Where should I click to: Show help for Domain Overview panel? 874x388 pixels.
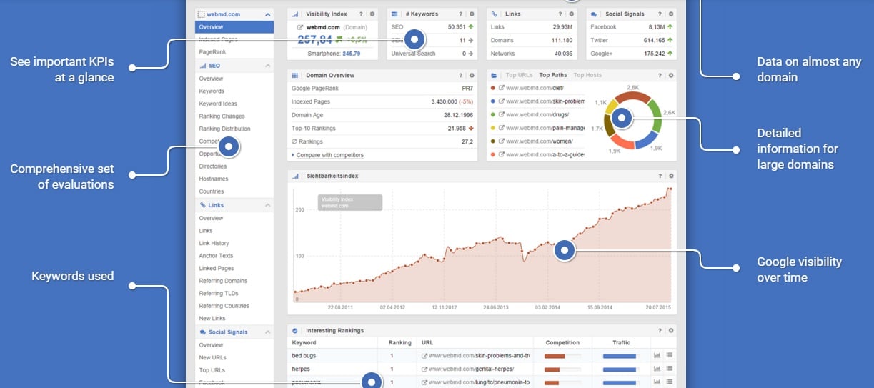(x=462, y=75)
